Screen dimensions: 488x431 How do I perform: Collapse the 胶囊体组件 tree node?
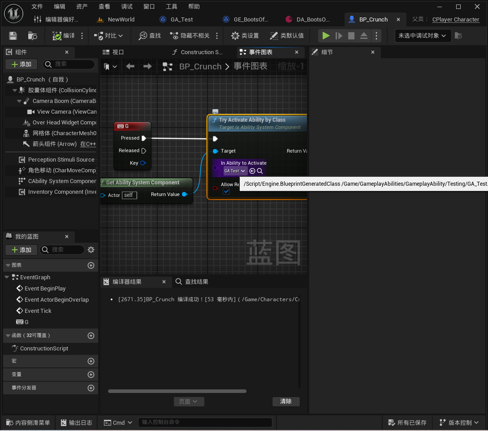pos(15,90)
